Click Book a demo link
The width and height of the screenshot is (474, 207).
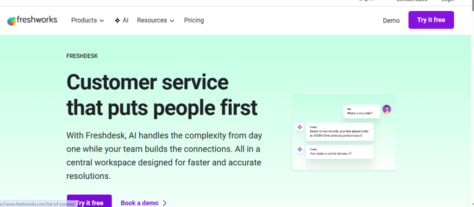[x=143, y=203]
